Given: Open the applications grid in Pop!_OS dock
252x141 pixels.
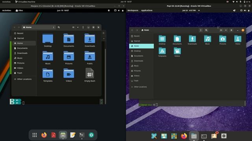Looking at the screenshot, I should [x=174, y=136].
